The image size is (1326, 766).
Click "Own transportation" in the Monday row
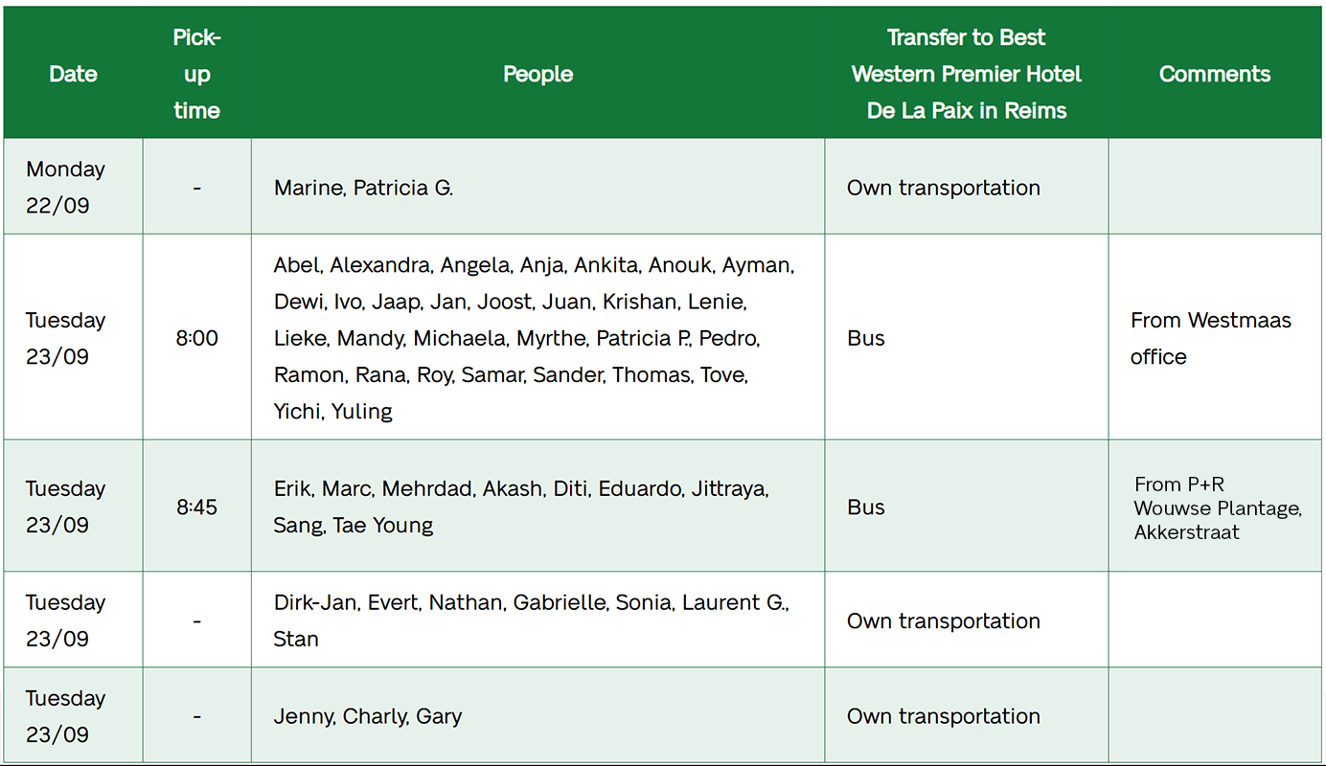[943, 188]
